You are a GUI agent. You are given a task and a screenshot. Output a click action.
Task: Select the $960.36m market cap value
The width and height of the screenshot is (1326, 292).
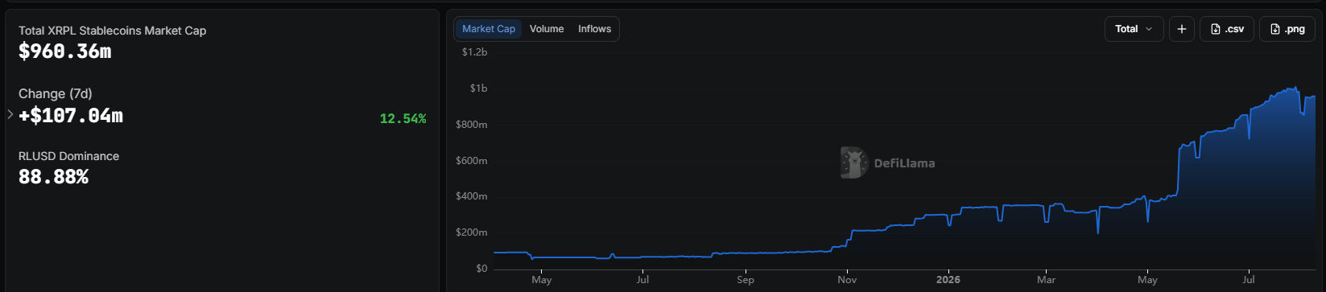[x=65, y=51]
